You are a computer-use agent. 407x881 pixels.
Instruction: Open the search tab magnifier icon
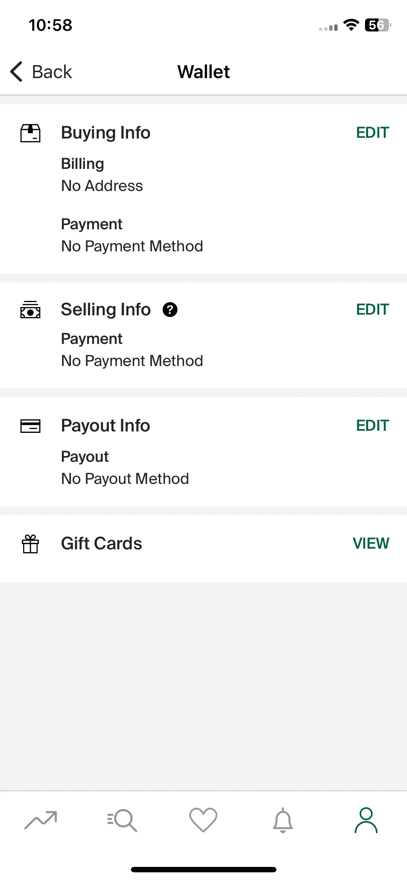pyautogui.click(x=122, y=820)
